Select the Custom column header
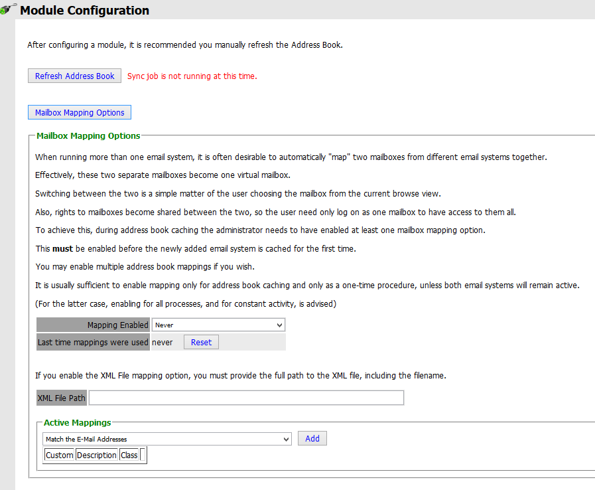595x490 pixels. pyautogui.click(x=59, y=455)
